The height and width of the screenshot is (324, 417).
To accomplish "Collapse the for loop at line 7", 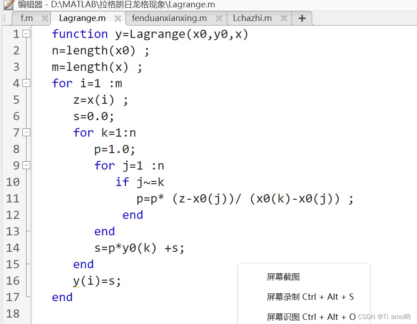I will [x=26, y=133].
